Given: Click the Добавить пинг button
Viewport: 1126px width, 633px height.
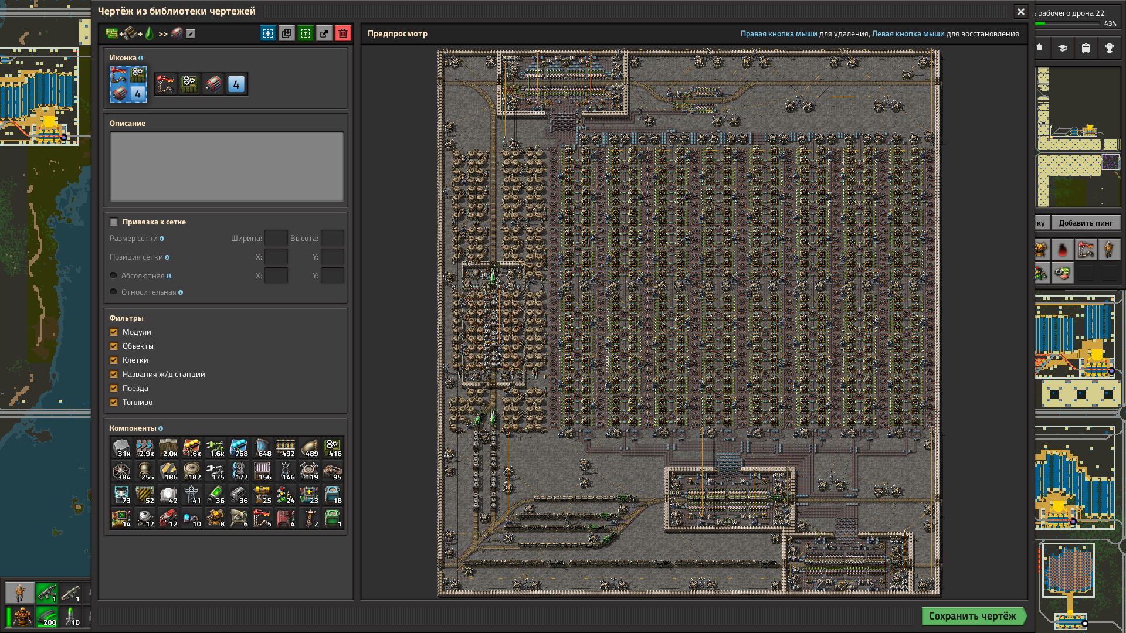Looking at the screenshot, I should pyautogui.click(x=1086, y=223).
